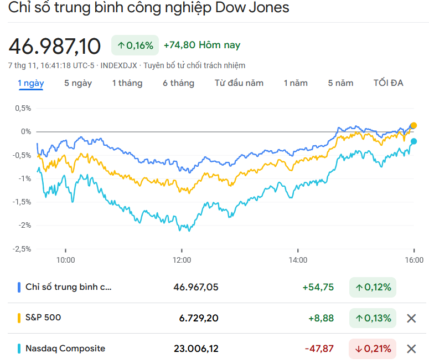This screenshot has height=363, width=429.
Task: Open the 1 năm chart view
Action: point(296,83)
